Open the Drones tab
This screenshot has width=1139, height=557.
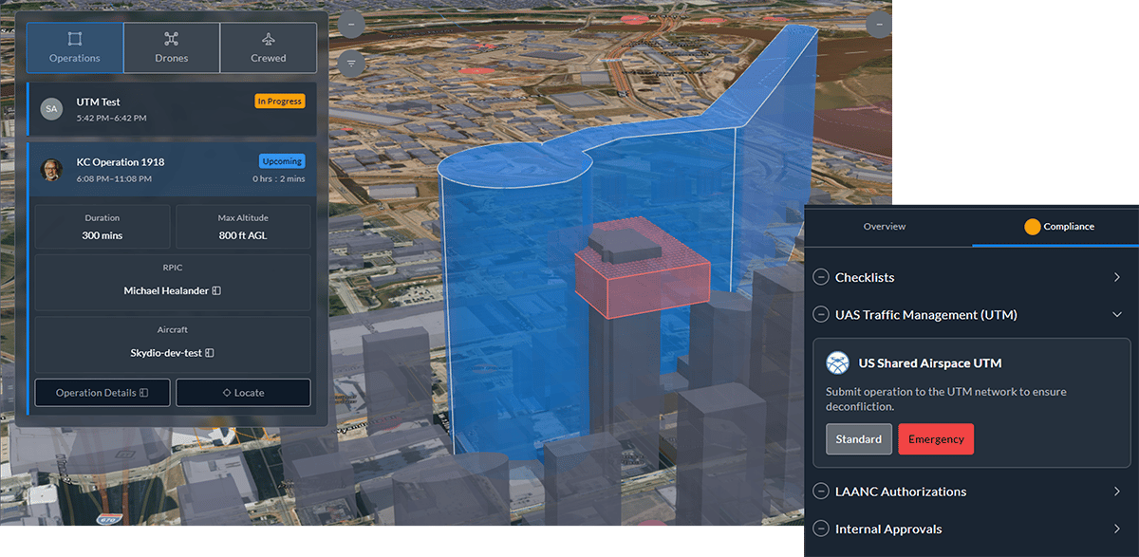point(172,47)
